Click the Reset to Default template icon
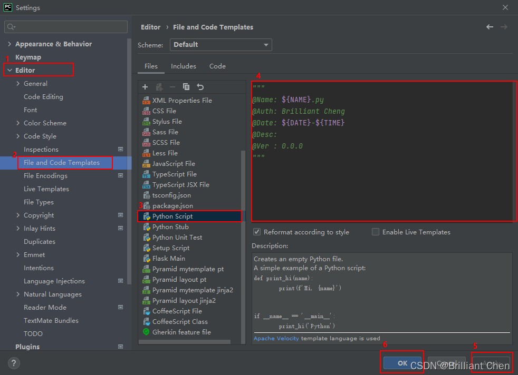 click(x=200, y=87)
